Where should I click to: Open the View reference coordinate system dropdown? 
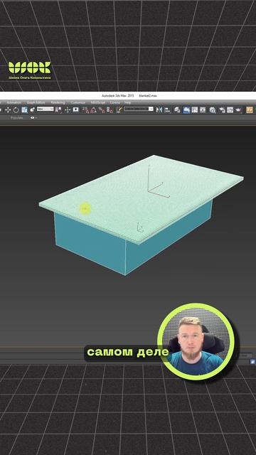tap(46, 109)
